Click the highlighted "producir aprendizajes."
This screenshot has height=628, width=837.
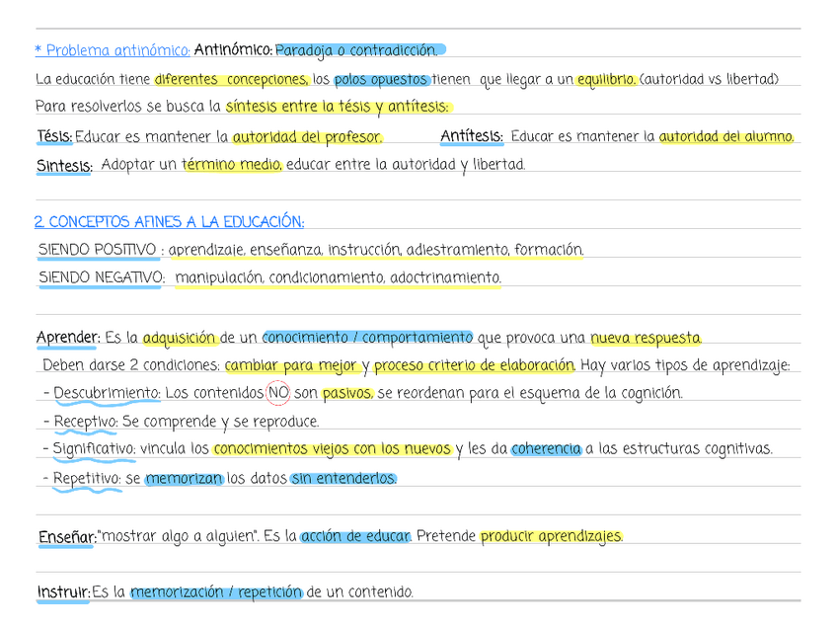coord(552,536)
